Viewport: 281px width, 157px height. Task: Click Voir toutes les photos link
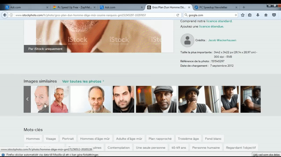(83, 81)
